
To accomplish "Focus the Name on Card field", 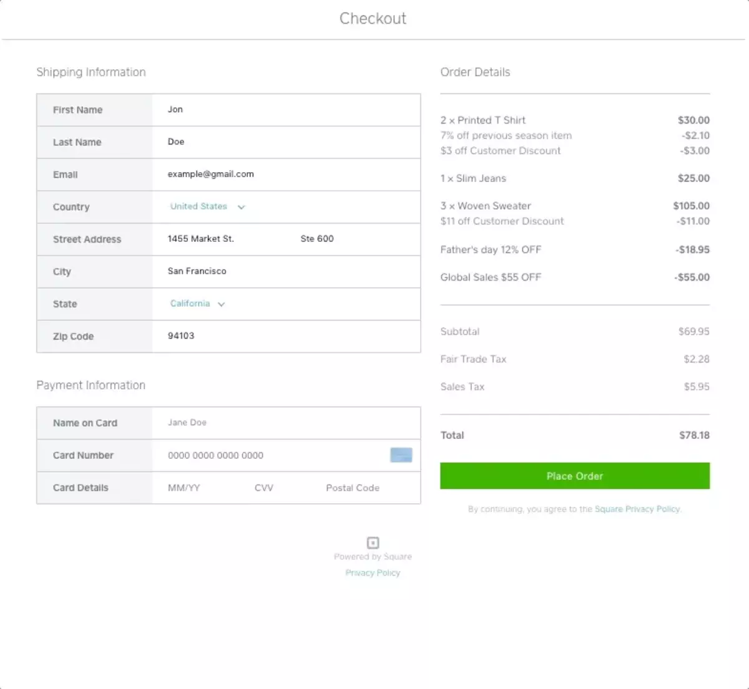I will coord(285,423).
